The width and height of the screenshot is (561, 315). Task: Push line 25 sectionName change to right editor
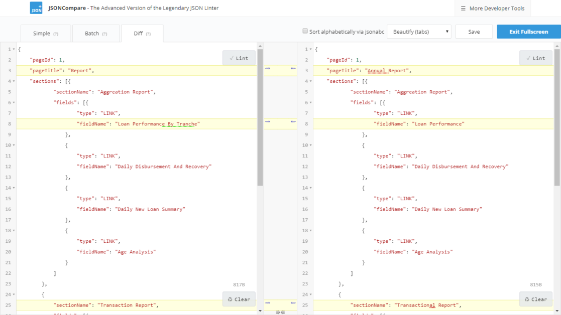click(268, 303)
